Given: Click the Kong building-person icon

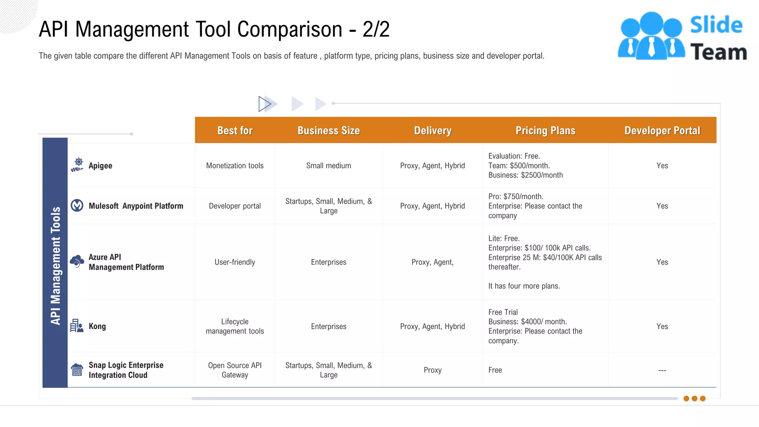Looking at the screenshot, I should click(77, 326).
